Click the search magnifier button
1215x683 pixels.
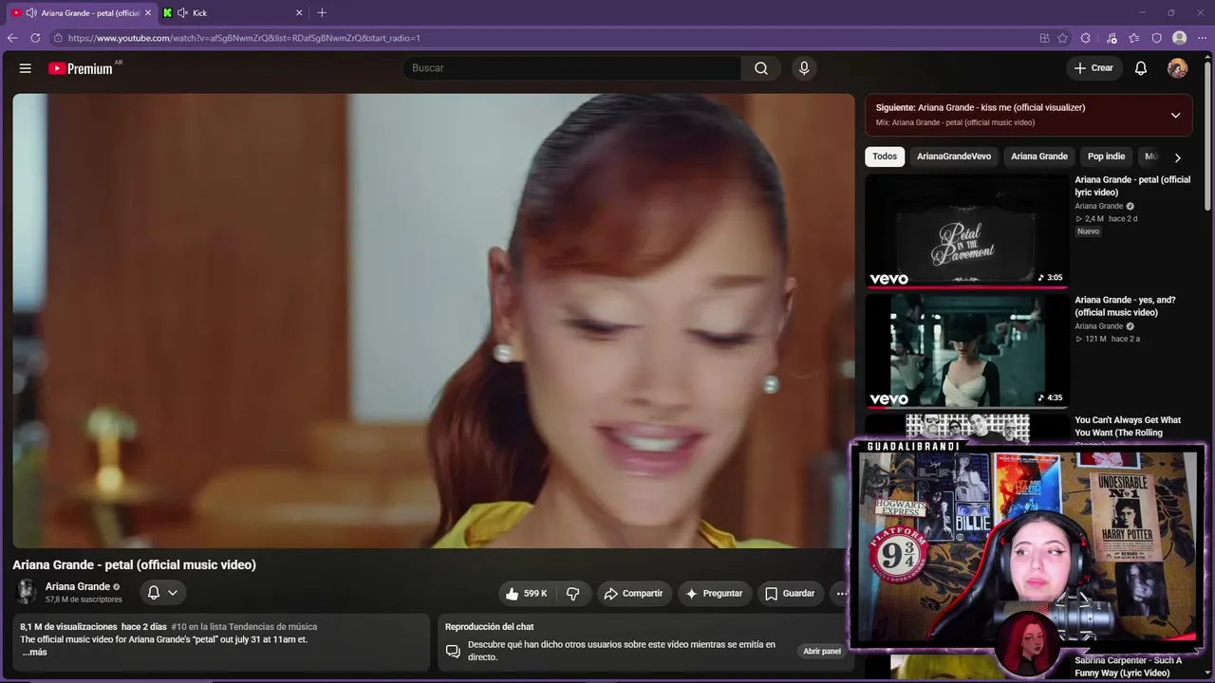[x=761, y=68]
